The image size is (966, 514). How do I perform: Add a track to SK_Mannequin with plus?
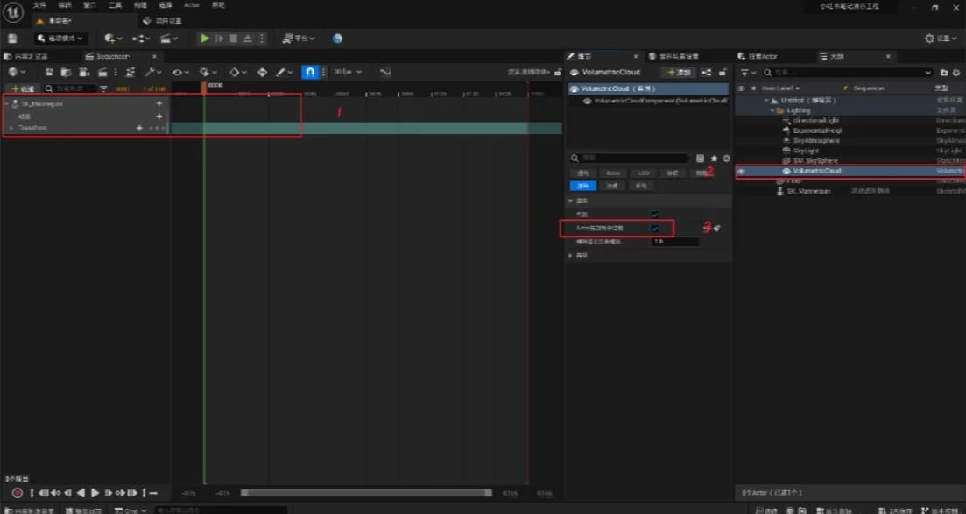point(159,103)
